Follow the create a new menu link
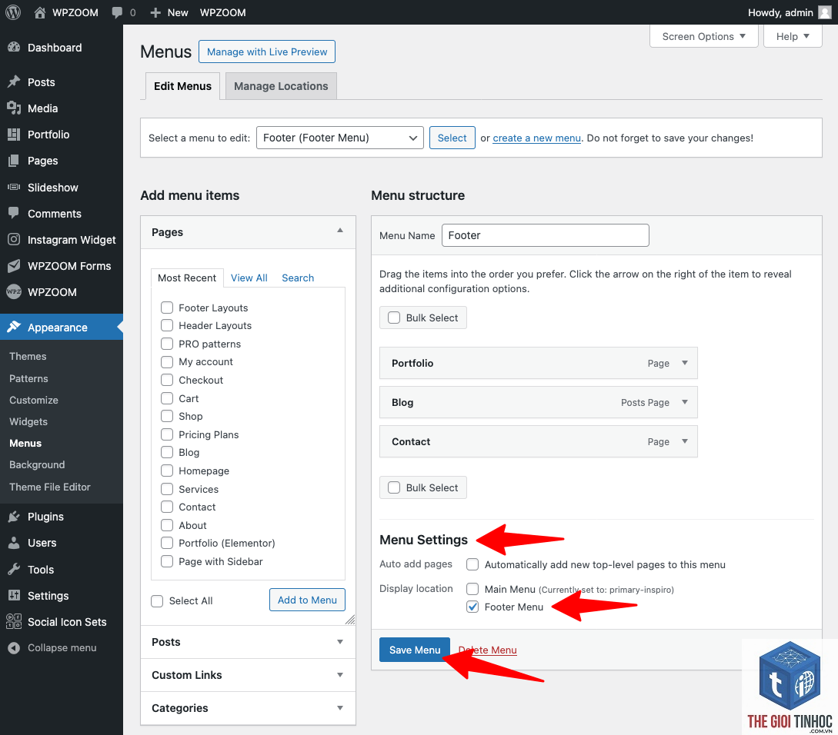 (536, 138)
